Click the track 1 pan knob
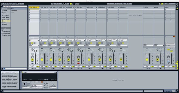Image resolution: width=179 pixels, height=93 pixels. pyautogui.click(x=32, y=57)
